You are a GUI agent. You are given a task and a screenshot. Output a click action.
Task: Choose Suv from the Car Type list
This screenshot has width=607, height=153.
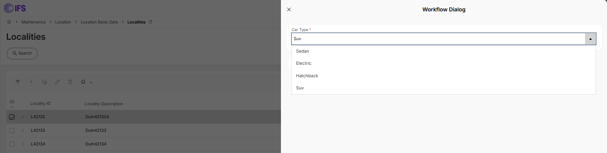[x=444, y=88]
